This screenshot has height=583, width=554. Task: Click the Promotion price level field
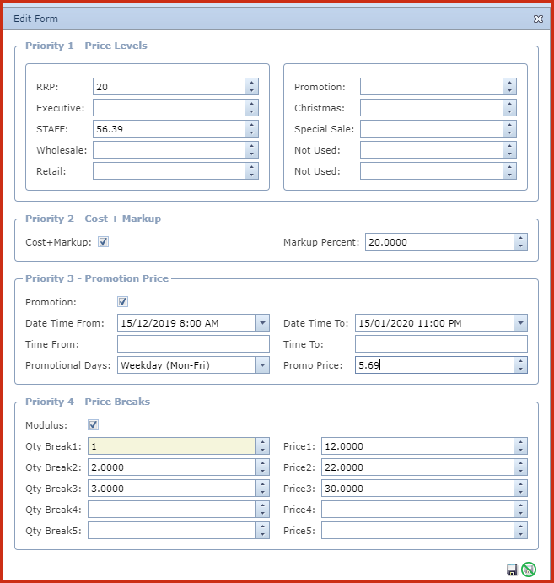[x=432, y=87]
